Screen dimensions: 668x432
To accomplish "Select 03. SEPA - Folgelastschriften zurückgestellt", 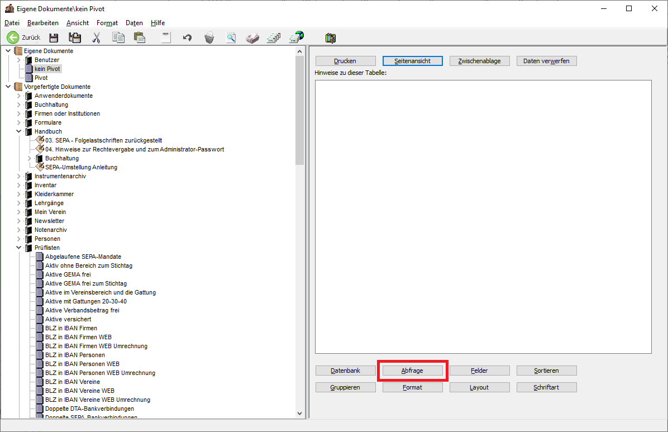I will [x=103, y=141].
